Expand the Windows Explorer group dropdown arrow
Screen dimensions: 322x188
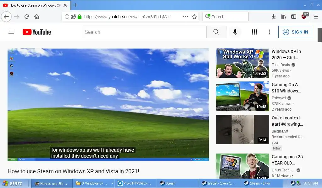(112, 183)
